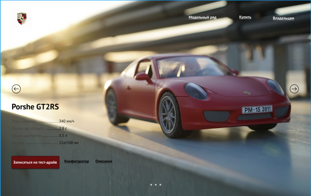Open the Модельный ряд menu item
311x196 pixels.
pyautogui.click(x=202, y=17)
